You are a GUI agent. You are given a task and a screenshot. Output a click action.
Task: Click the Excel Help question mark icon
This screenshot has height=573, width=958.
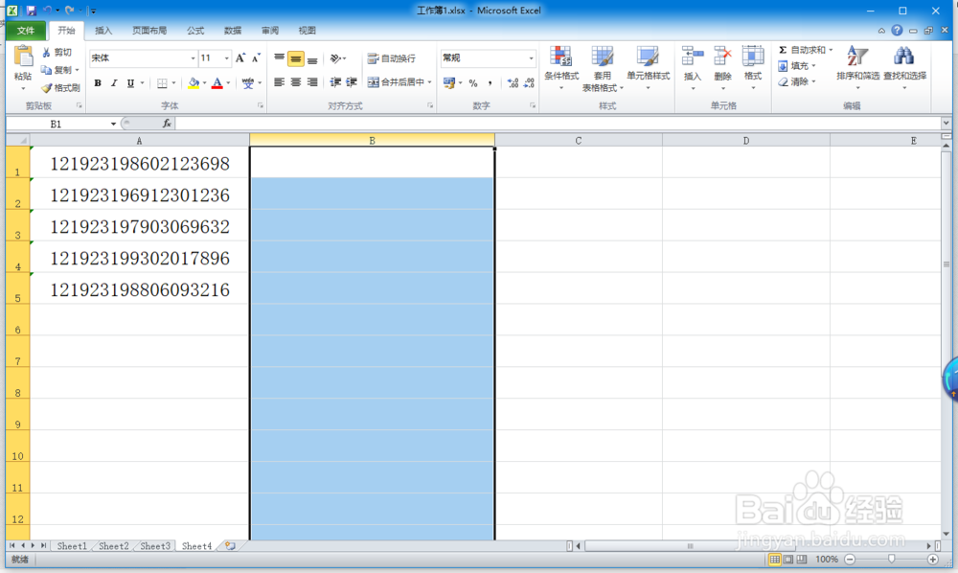pyautogui.click(x=897, y=31)
